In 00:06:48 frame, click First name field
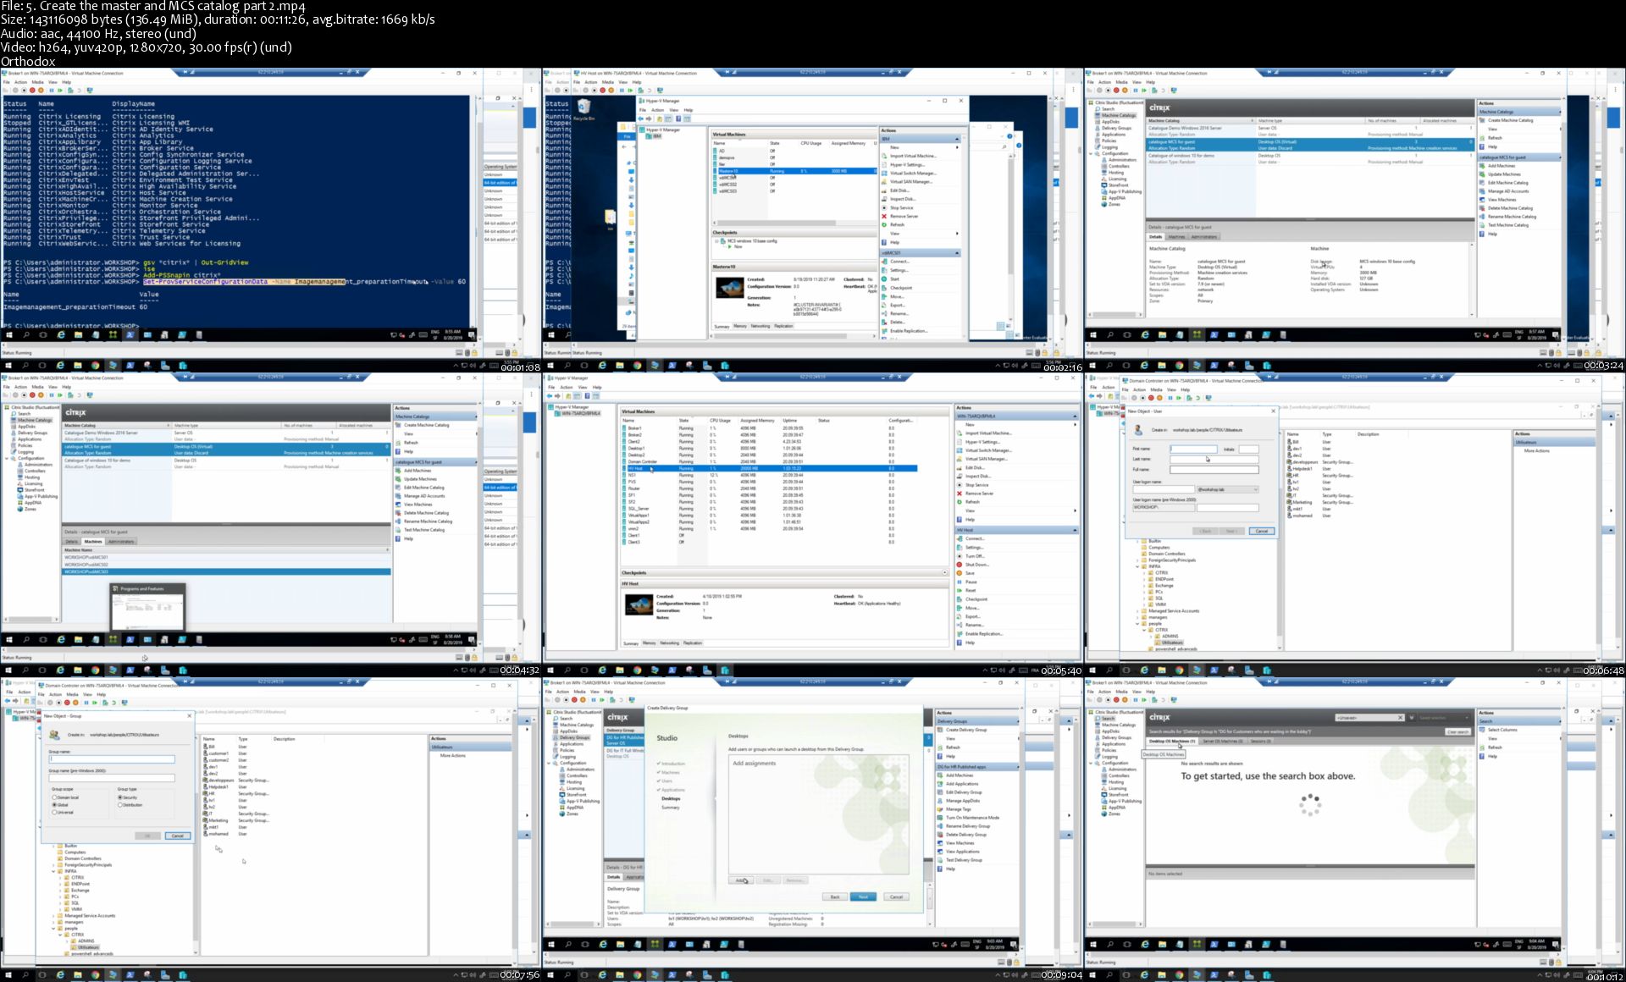Screen dimensions: 1626x982 coord(1193,449)
